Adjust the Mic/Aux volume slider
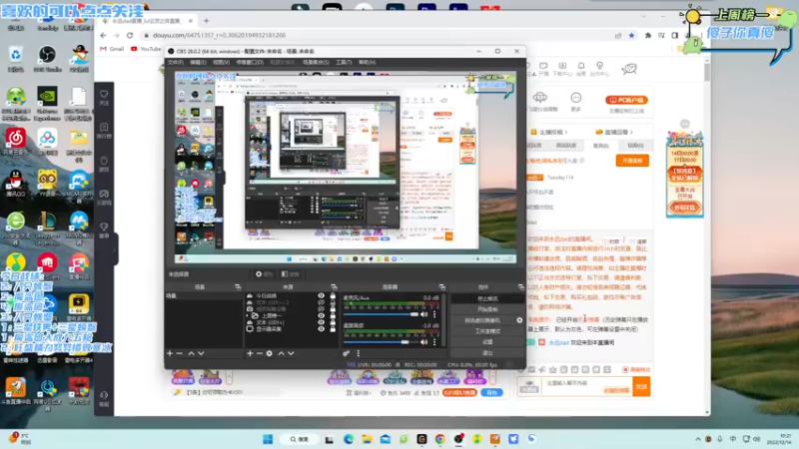This screenshot has height=449, width=799. click(381, 314)
